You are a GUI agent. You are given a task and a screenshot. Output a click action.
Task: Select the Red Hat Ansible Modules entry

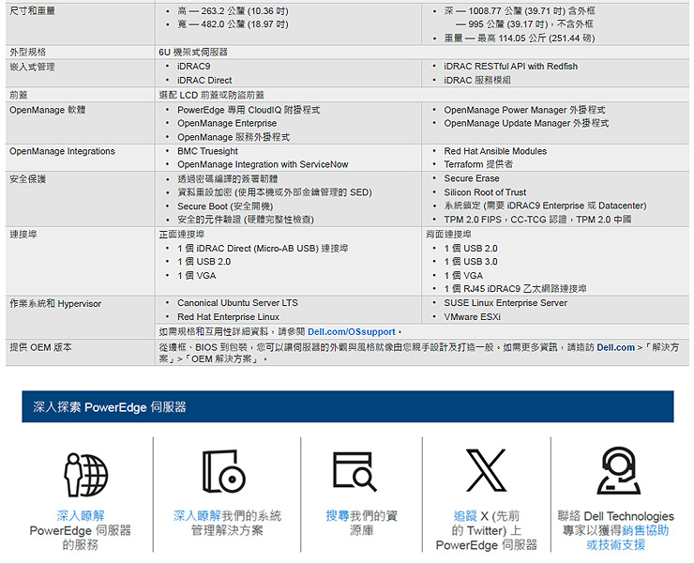[x=494, y=151]
